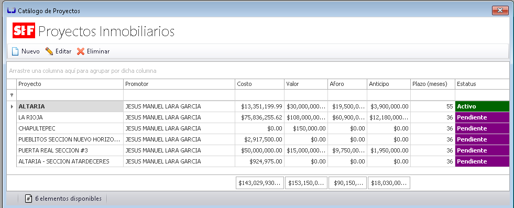Click the Eliminar button label
The height and width of the screenshot is (208, 514).
(x=98, y=51)
